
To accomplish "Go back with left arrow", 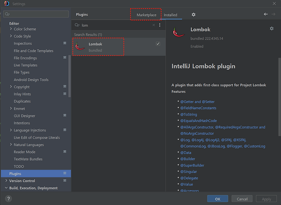I will pyautogui.click(x=266, y=14).
